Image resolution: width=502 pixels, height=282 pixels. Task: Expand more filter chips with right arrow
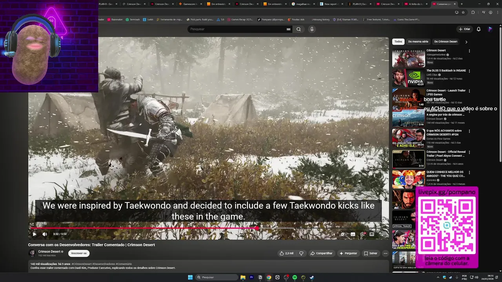coord(466,42)
